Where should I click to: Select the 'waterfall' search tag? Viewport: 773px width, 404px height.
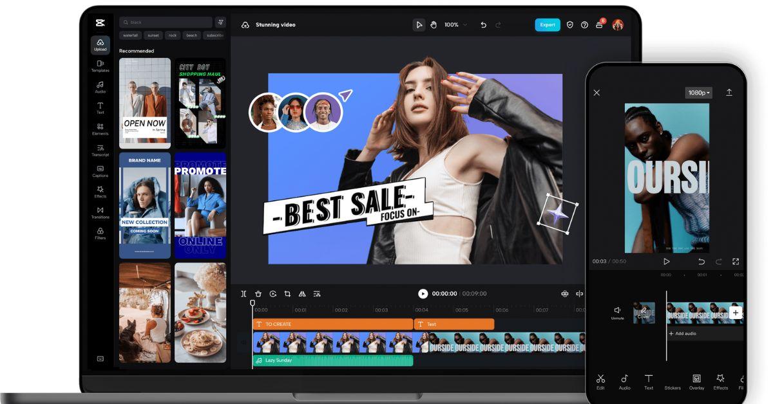click(x=131, y=35)
